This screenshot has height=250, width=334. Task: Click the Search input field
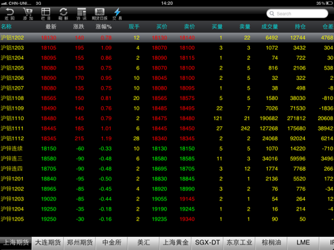297,13
